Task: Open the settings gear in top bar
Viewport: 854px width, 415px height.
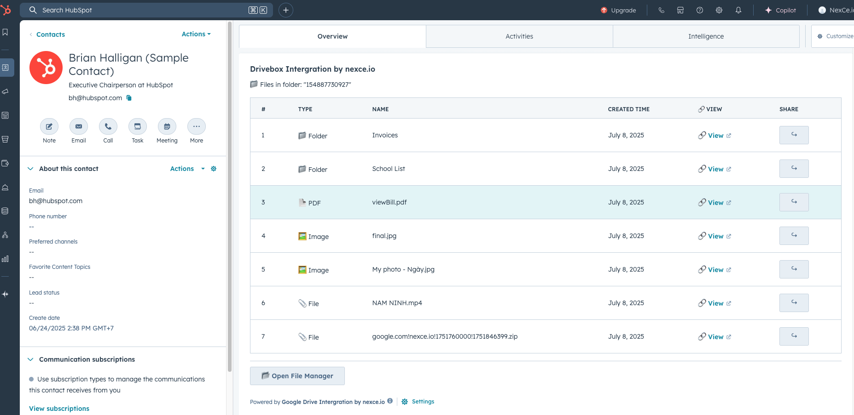Action: [x=719, y=10]
